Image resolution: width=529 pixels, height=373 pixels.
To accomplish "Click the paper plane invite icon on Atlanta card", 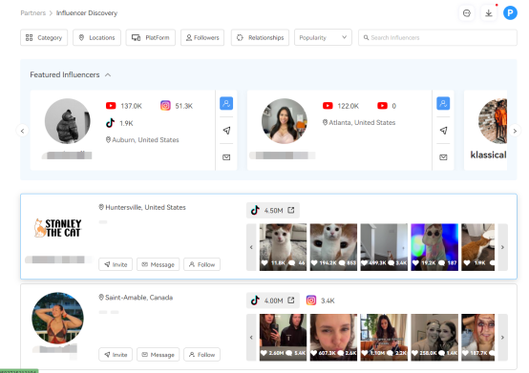I will (x=443, y=130).
